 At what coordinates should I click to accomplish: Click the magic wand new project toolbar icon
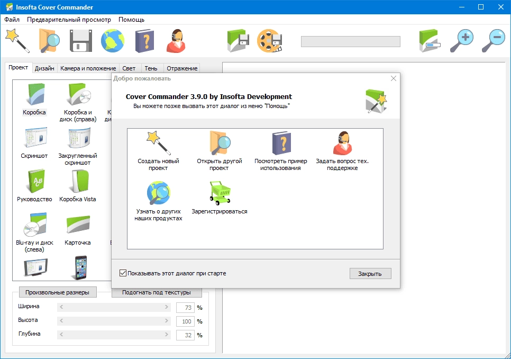[x=17, y=41]
